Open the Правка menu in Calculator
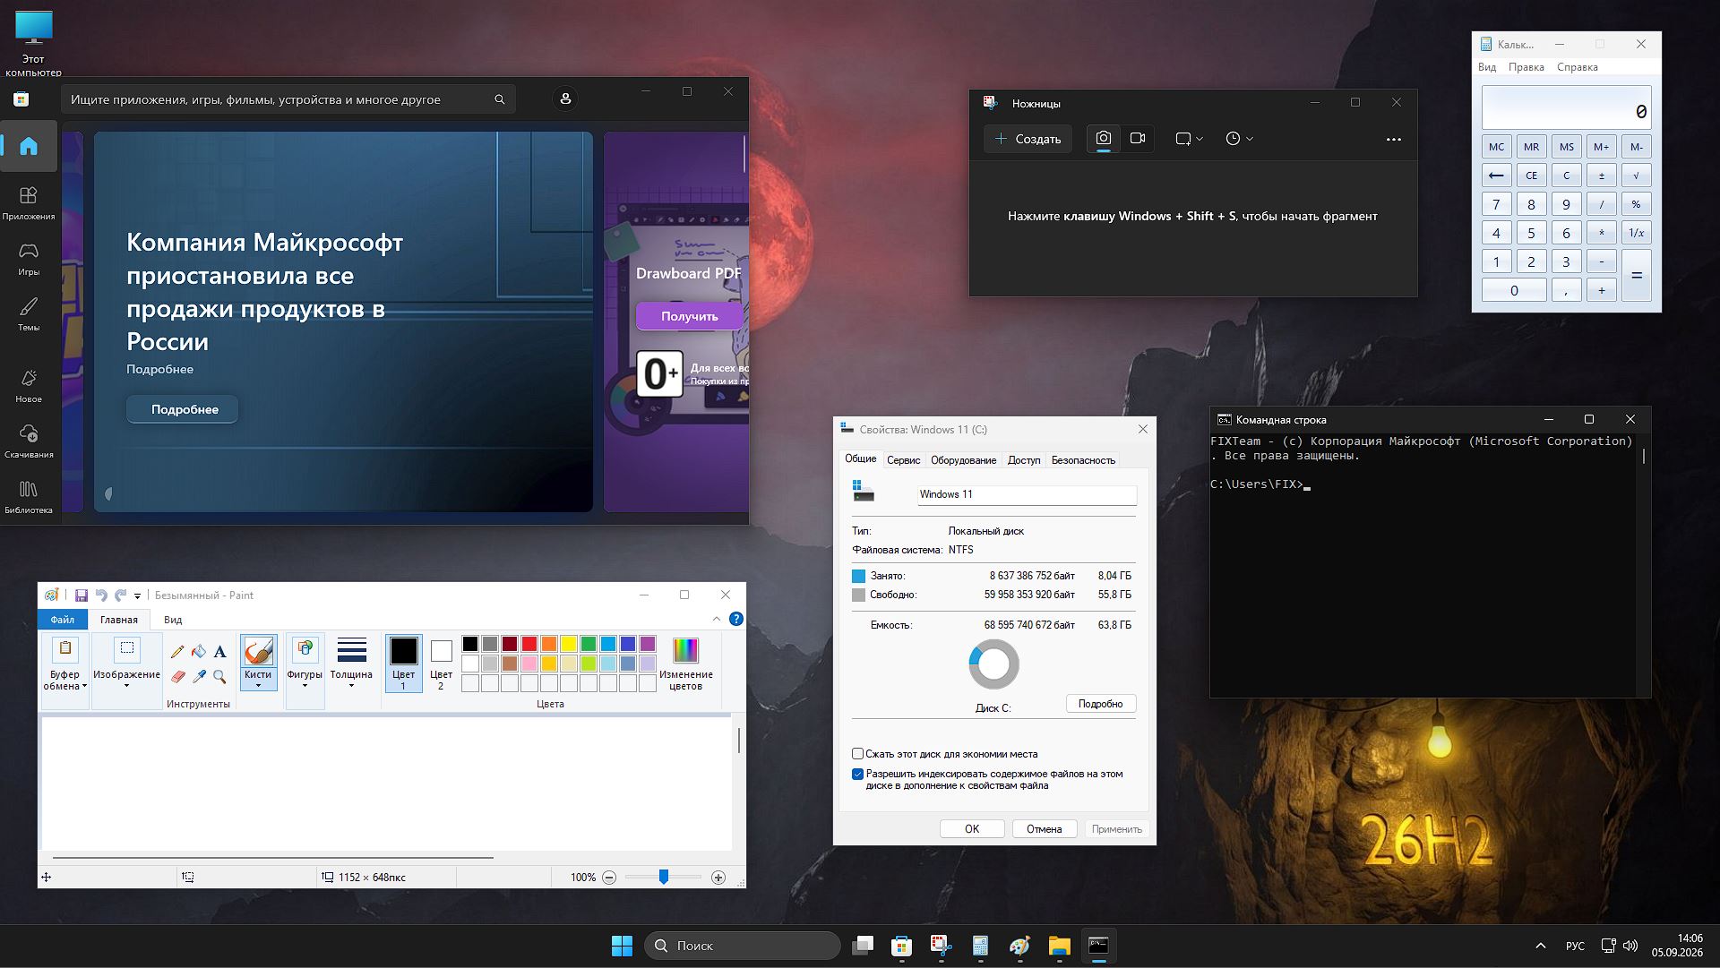This screenshot has height=968, width=1720. coord(1526,67)
